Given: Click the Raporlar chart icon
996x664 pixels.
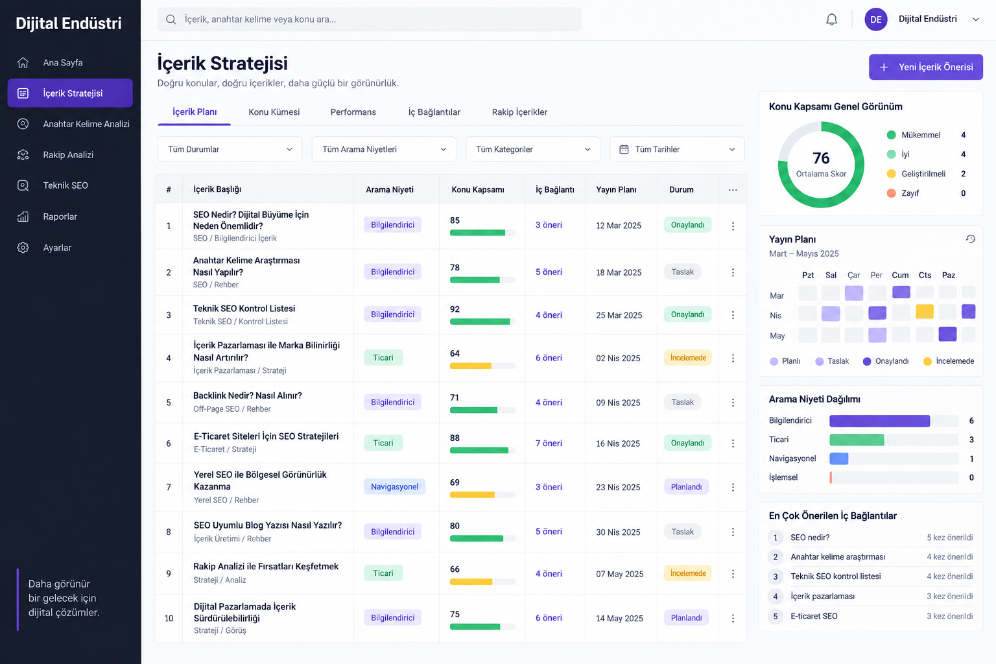Looking at the screenshot, I should pos(23,217).
